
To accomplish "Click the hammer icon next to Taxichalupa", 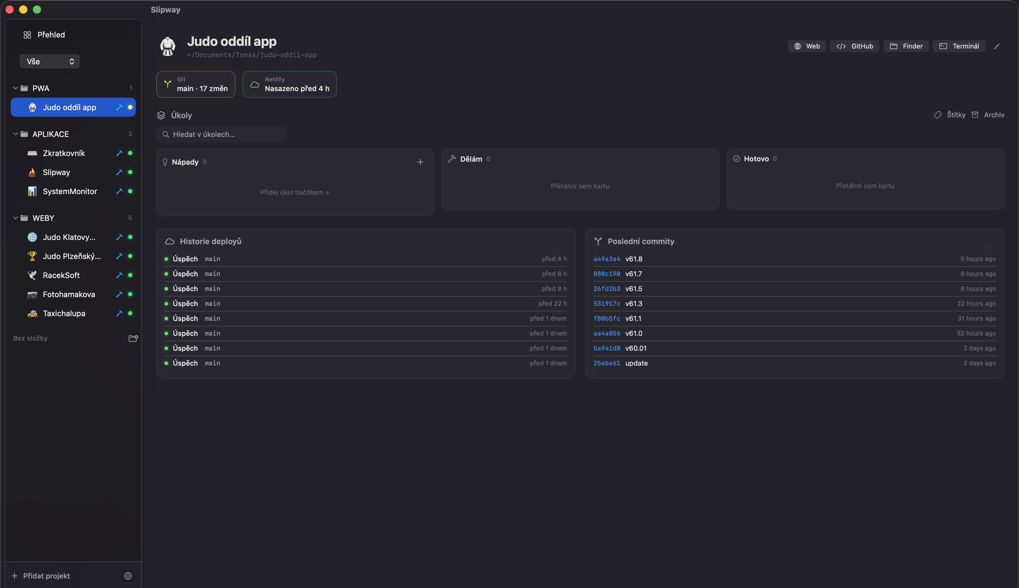I will point(119,314).
